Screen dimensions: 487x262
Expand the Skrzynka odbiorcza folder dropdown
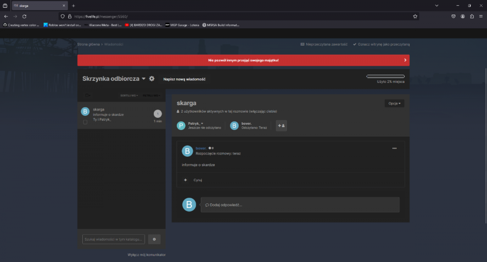(144, 79)
